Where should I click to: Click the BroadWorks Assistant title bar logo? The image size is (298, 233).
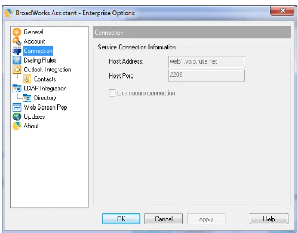click(x=9, y=13)
